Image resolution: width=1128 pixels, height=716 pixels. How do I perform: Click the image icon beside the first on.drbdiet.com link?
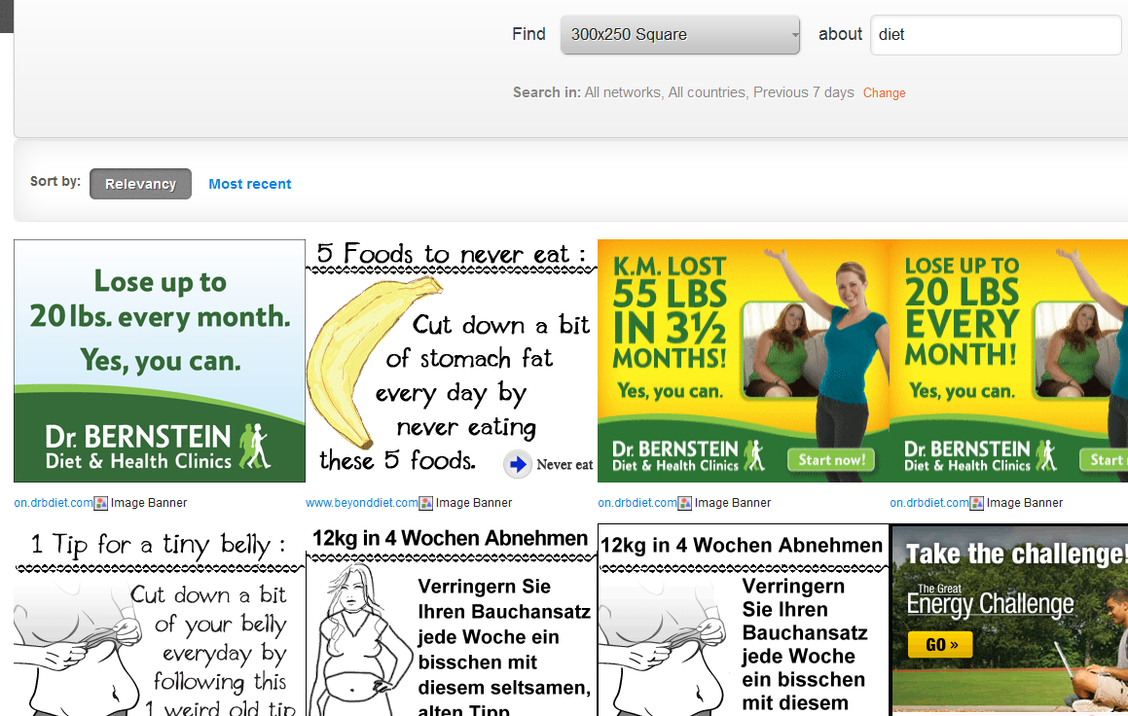[x=100, y=503]
